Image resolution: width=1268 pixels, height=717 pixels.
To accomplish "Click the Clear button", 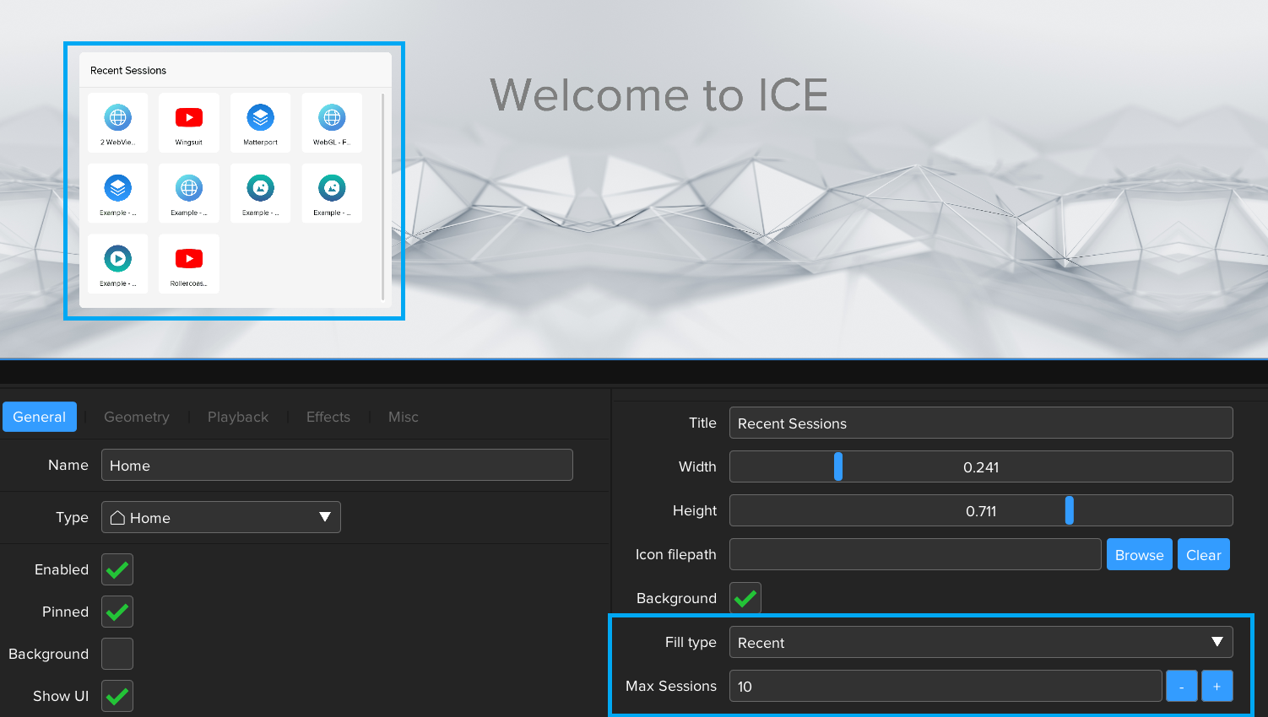I will tap(1203, 555).
